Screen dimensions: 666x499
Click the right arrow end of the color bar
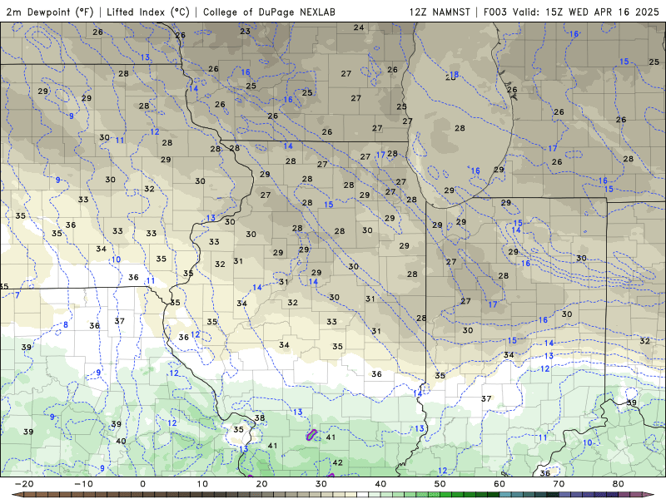point(649,495)
